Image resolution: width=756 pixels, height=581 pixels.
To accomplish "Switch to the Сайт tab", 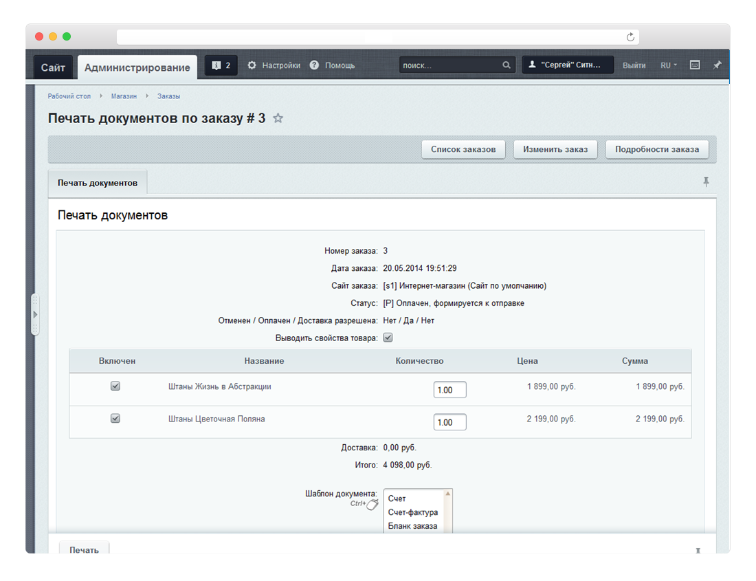I will 53,67.
